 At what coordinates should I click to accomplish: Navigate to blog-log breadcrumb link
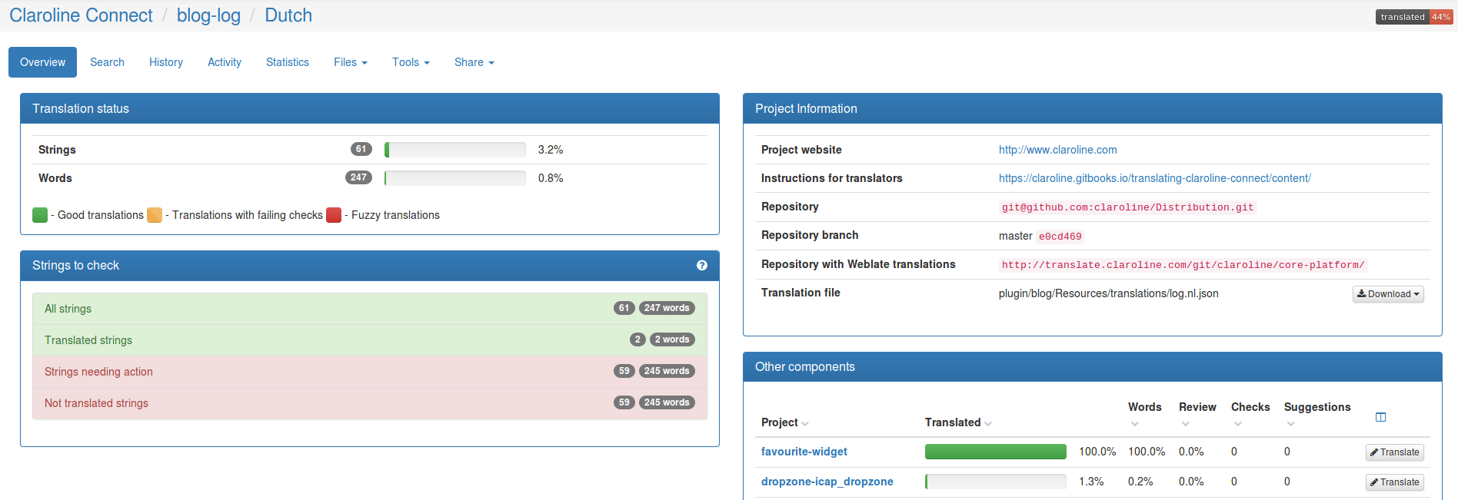[208, 15]
